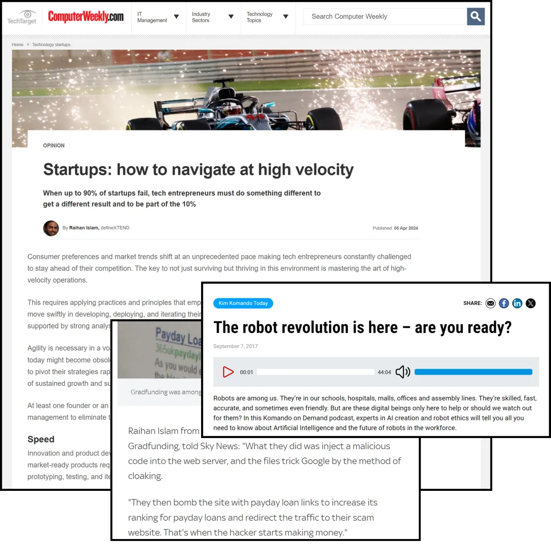551x551 pixels.
Task: Expand the Technology Topics menu
Action: click(268, 17)
